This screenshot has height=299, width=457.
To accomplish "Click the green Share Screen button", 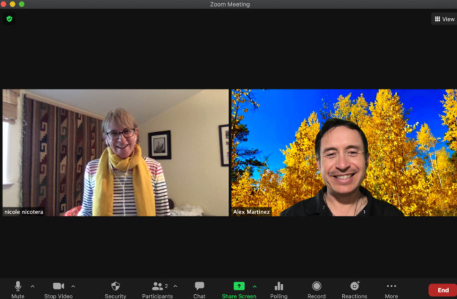I will coord(239,290).
